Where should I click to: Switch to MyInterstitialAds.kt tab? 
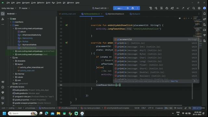115,14
